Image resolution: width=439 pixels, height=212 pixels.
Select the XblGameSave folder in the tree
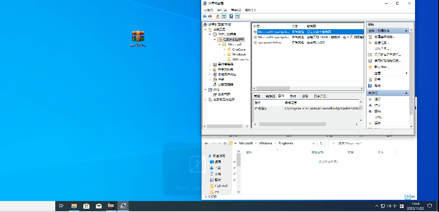(x=240, y=60)
